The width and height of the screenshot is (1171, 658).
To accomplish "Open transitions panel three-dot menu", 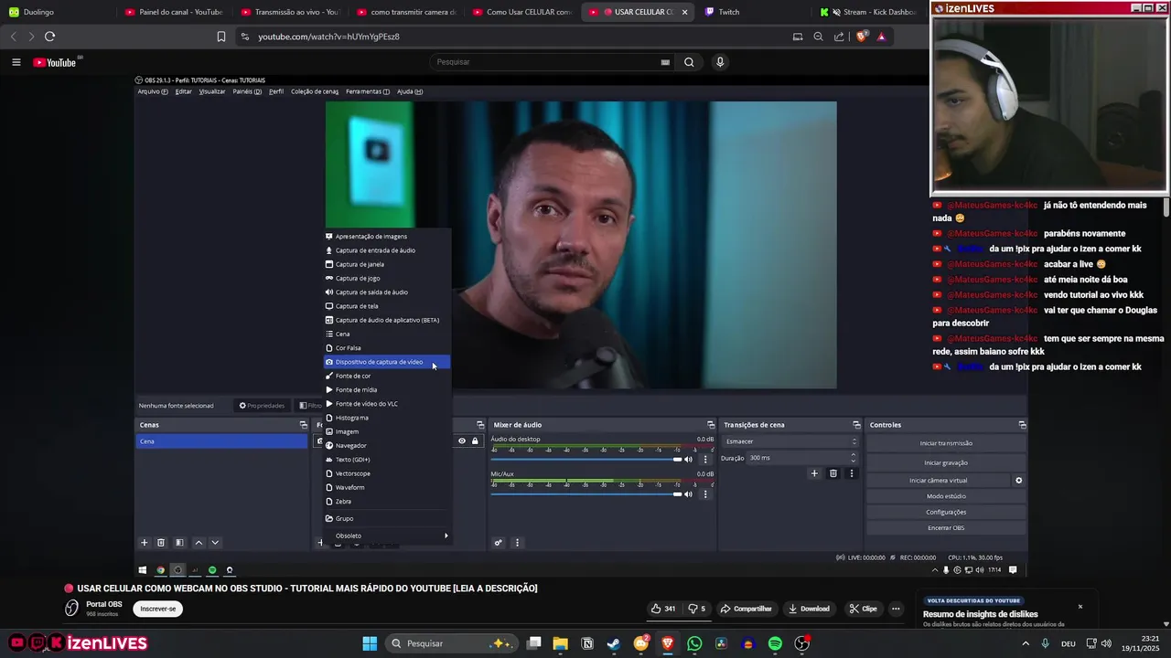I will tap(852, 473).
